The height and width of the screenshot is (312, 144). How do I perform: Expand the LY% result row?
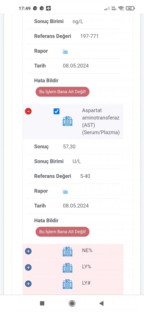click(x=28, y=267)
